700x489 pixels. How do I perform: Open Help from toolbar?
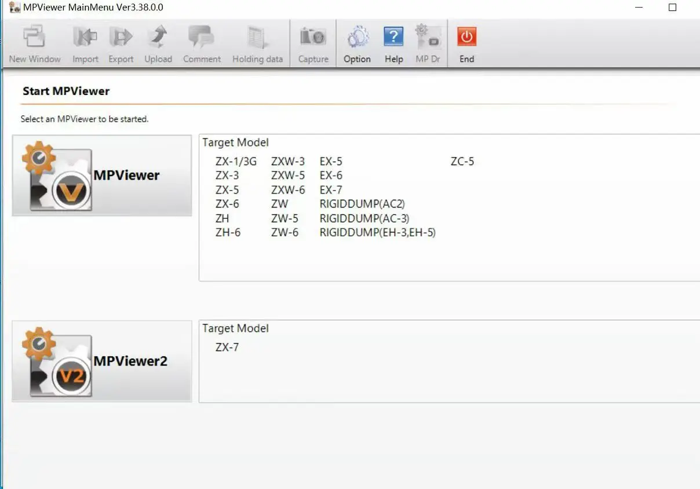point(393,43)
